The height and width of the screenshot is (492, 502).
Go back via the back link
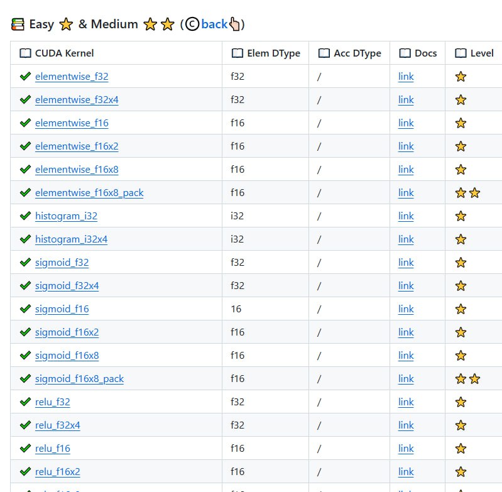click(x=214, y=25)
